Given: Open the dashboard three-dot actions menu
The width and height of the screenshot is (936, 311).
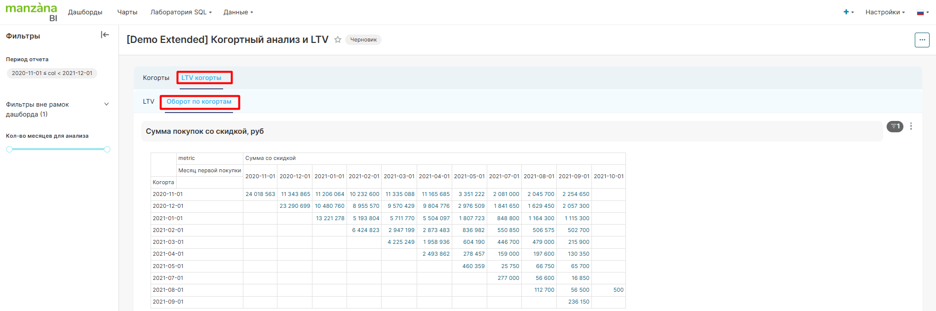Looking at the screenshot, I should click(922, 40).
